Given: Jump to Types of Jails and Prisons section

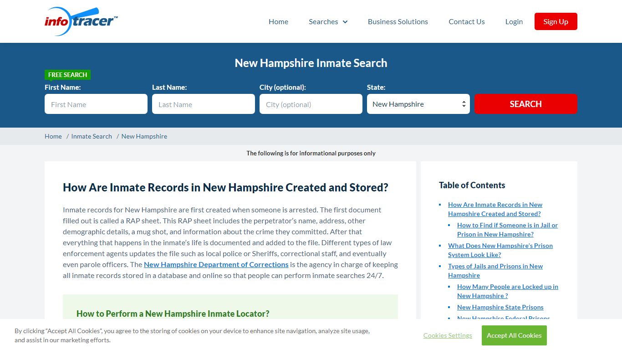Looking at the screenshot, I should [495, 271].
